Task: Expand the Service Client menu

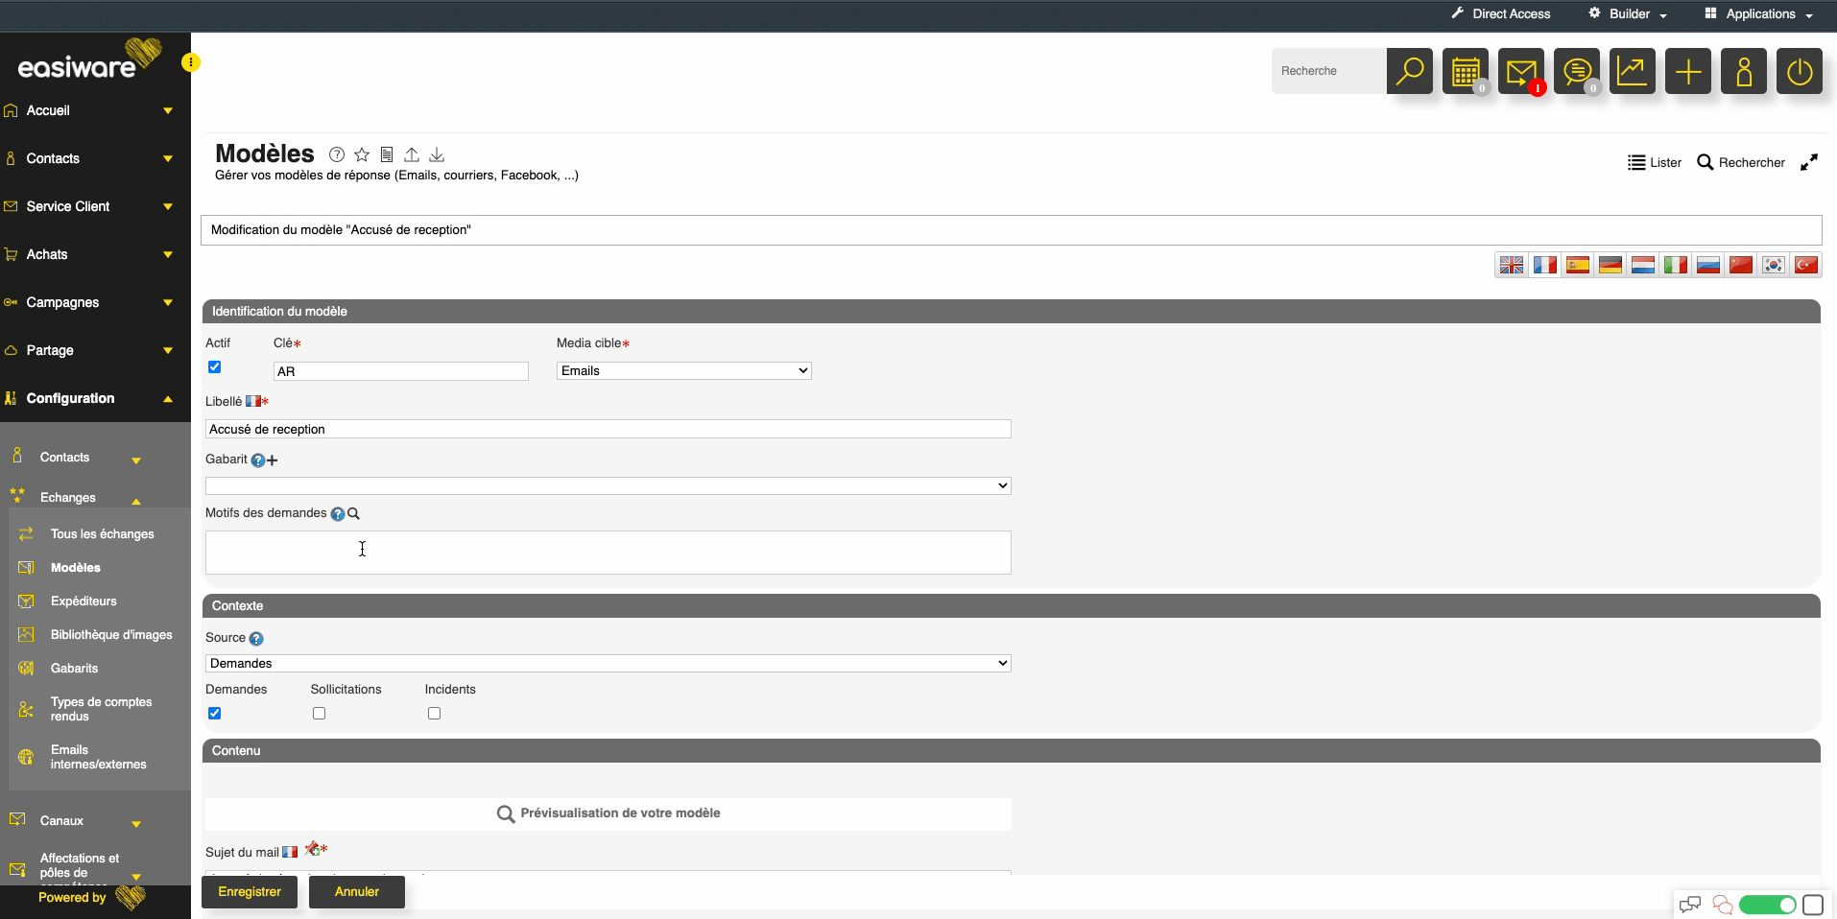Action: [x=86, y=206]
